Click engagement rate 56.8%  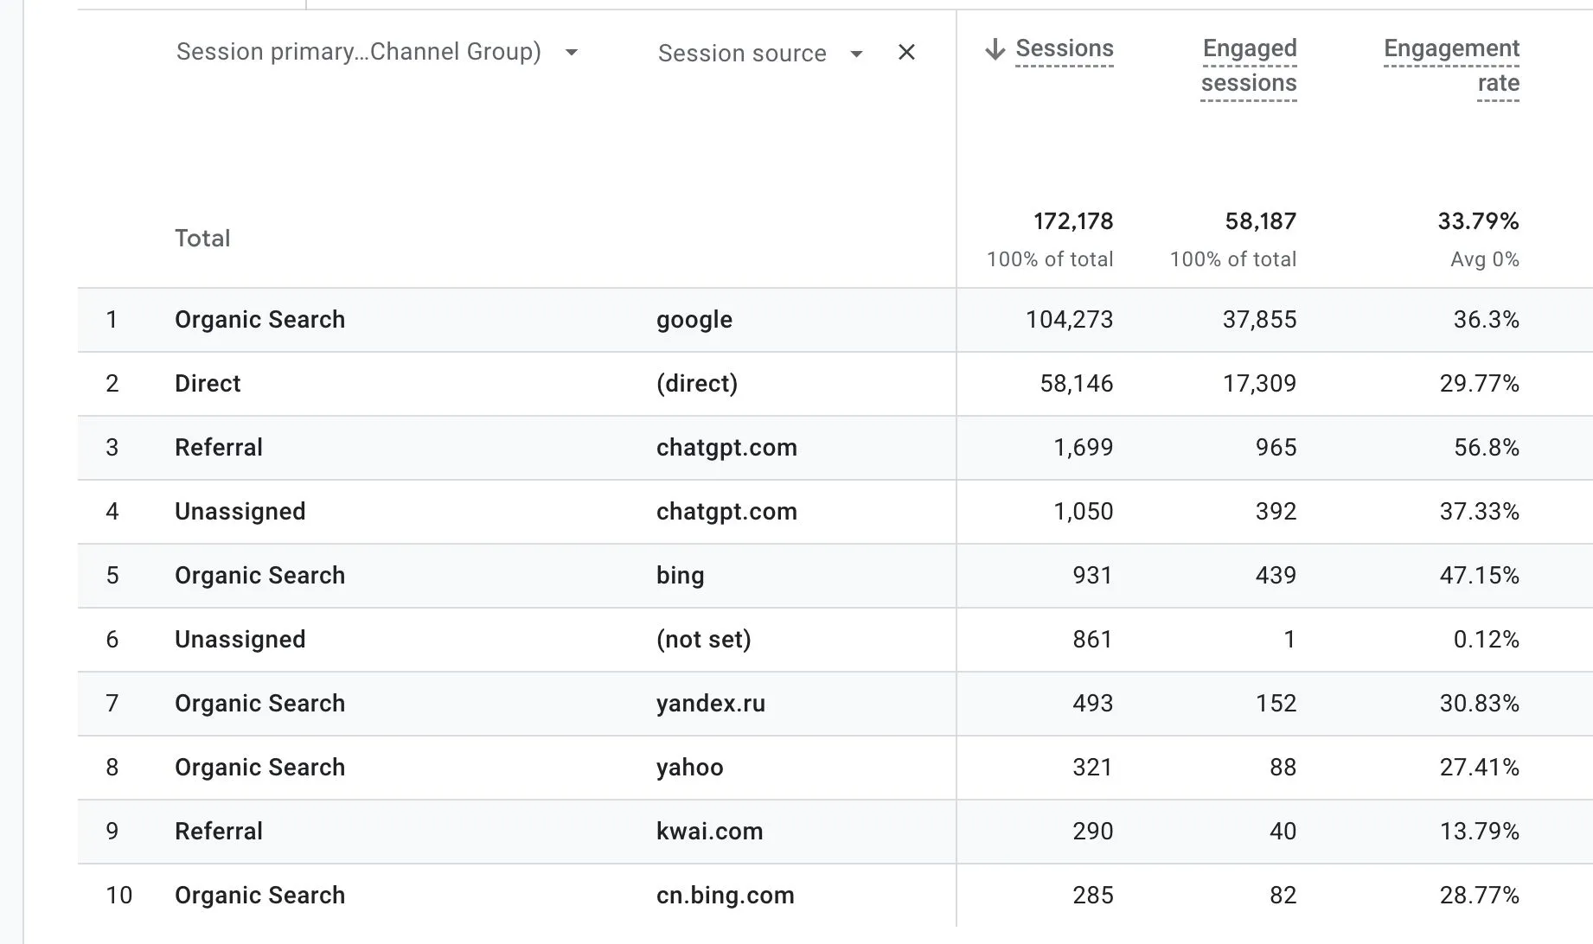pyautogui.click(x=1486, y=448)
